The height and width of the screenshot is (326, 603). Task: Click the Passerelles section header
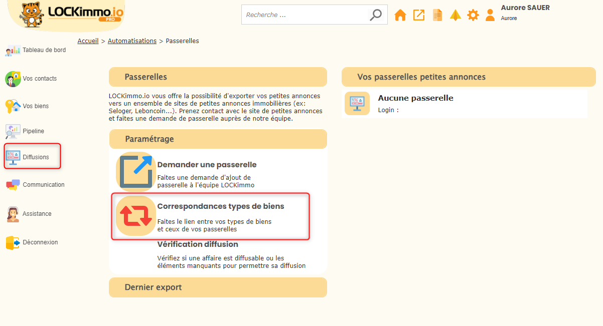coord(218,77)
